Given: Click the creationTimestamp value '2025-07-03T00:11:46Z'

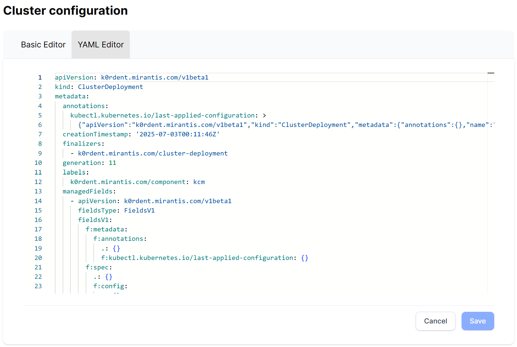Looking at the screenshot, I should (178, 134).
